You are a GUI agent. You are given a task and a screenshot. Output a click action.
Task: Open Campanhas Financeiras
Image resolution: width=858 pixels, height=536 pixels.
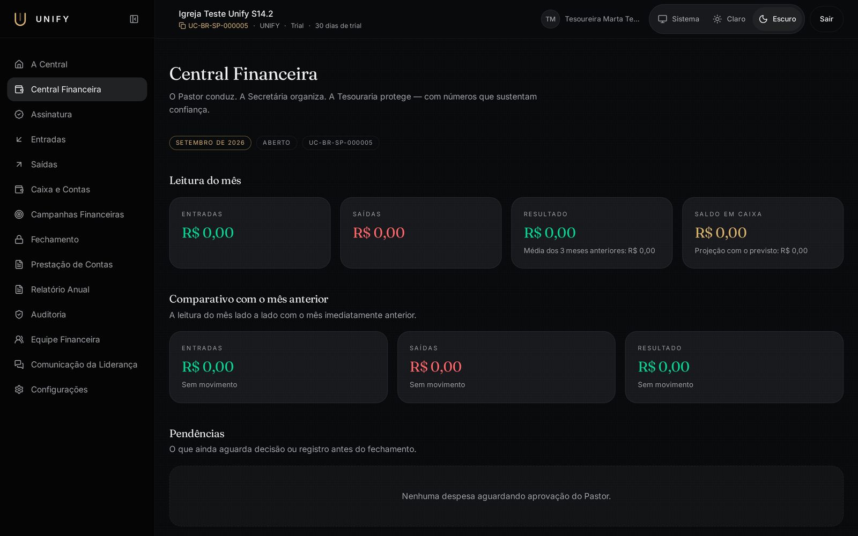click(77, 214)
